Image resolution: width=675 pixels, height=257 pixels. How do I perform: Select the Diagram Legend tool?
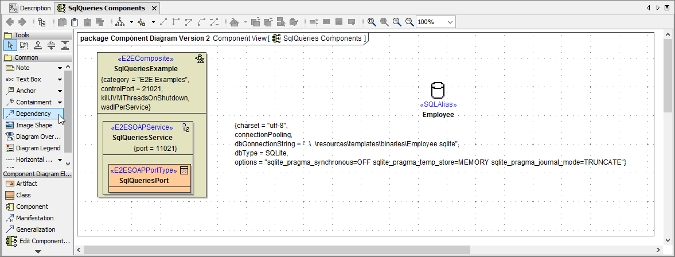37,148
